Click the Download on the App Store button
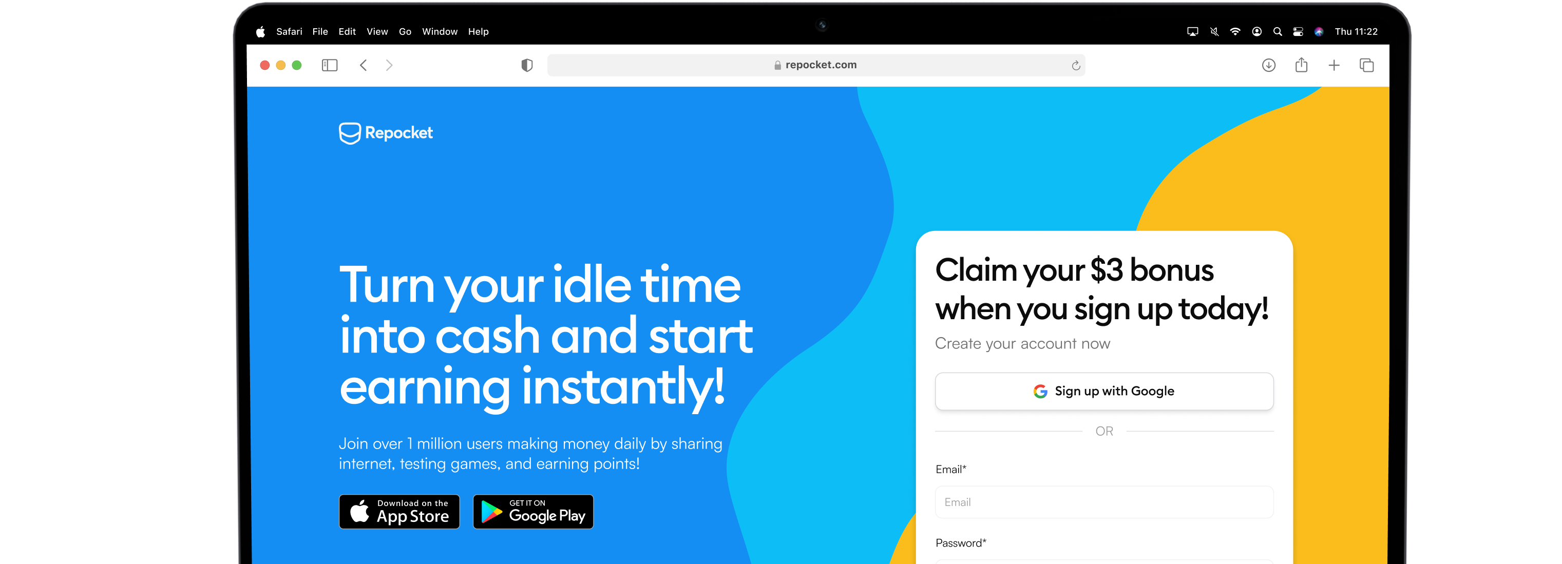The image size is (1562, 564). click(x=401, y=513)
